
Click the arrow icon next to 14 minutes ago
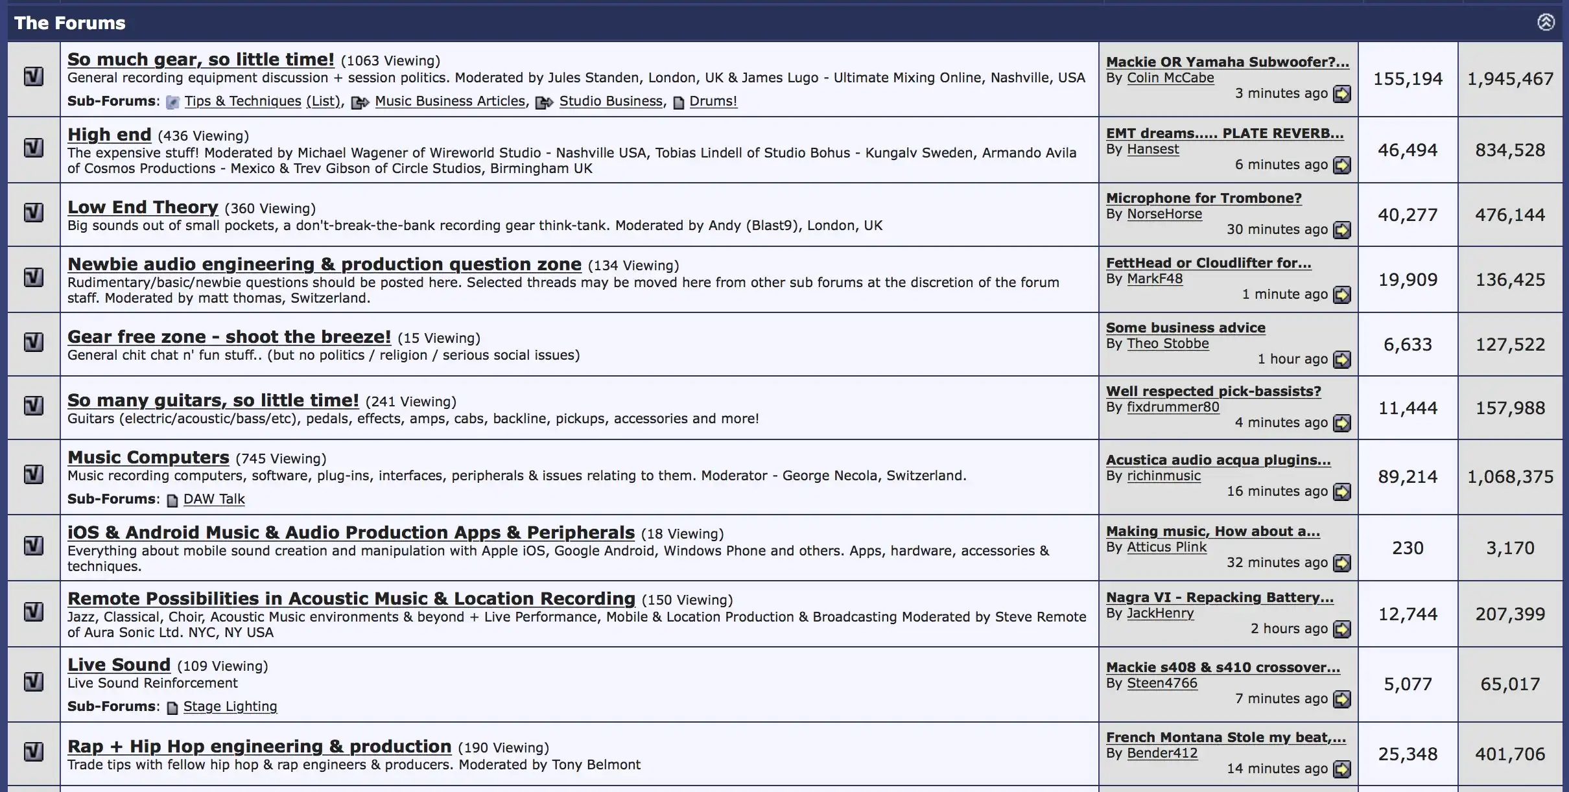tap(1341, 769)
